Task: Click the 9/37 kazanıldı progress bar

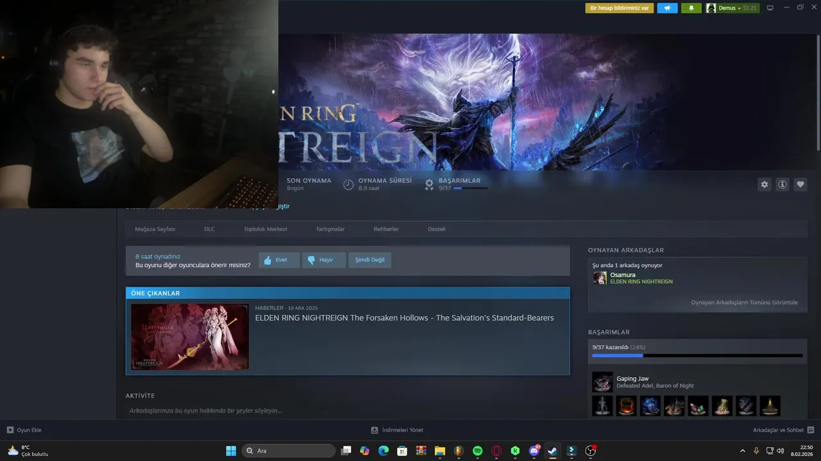Action: [x=697, y=355]
